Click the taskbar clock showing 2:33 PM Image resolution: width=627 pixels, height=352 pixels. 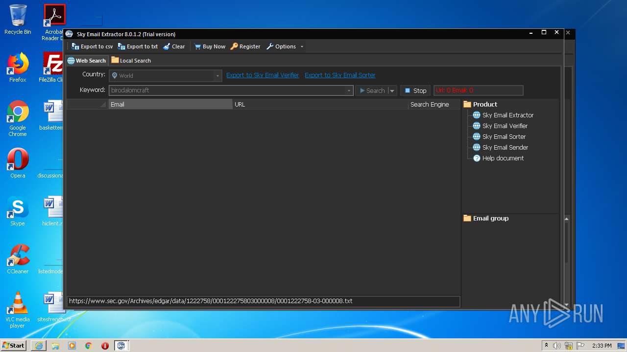602,346
